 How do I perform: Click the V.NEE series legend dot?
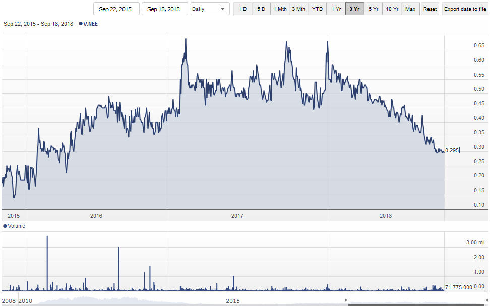(81, 24)
